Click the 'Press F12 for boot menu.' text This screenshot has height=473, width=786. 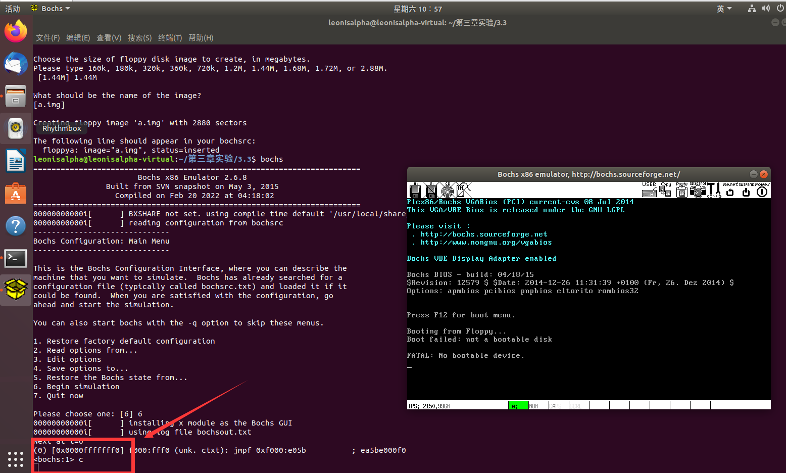[x=461, y=315]
